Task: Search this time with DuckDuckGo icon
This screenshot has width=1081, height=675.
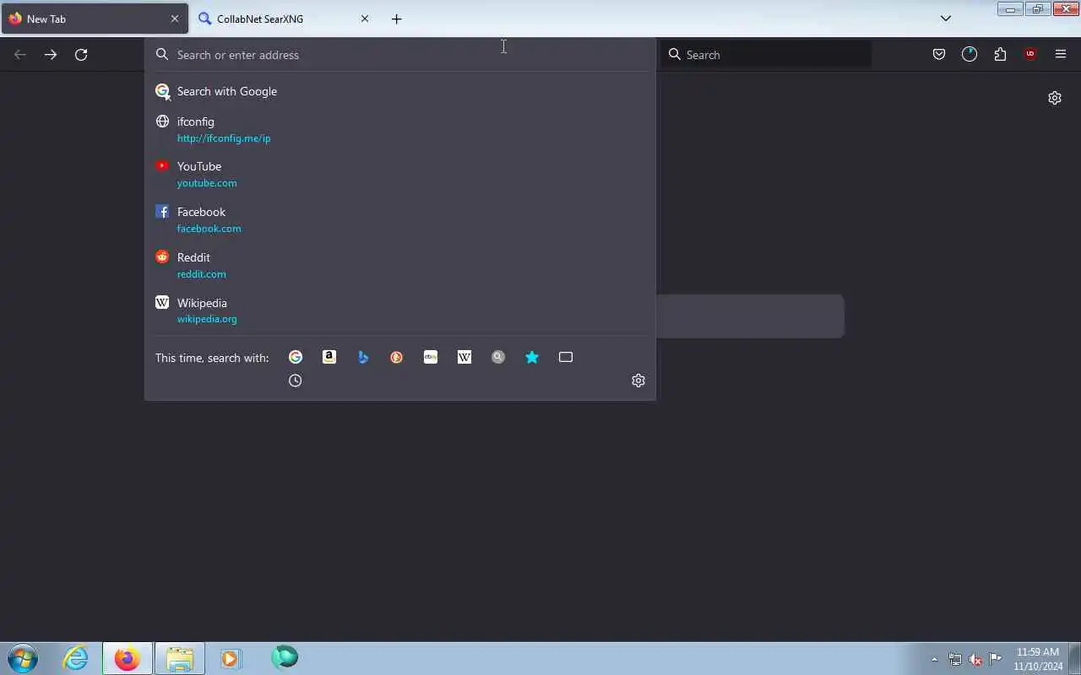Action: click(397, 357)
